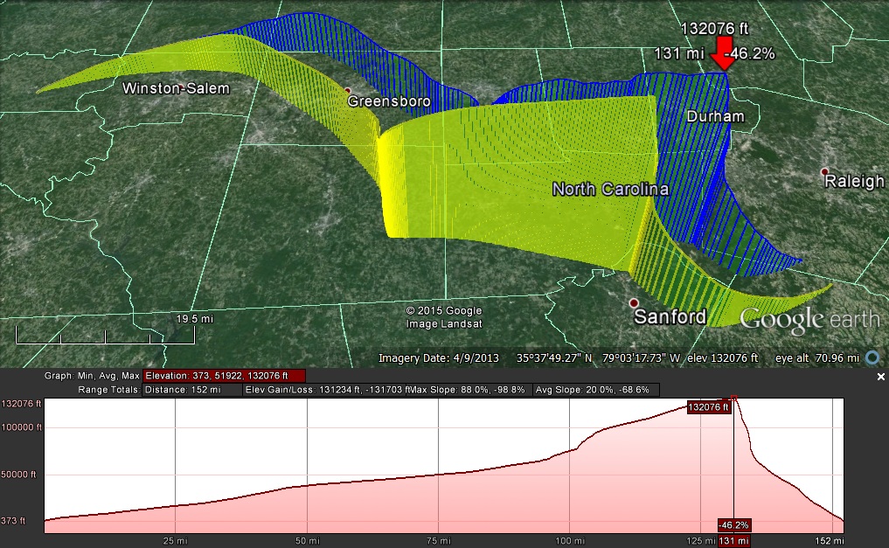Select the Elevation stats in graph header
Screen dimensions: 889x548
click(224, 376)
